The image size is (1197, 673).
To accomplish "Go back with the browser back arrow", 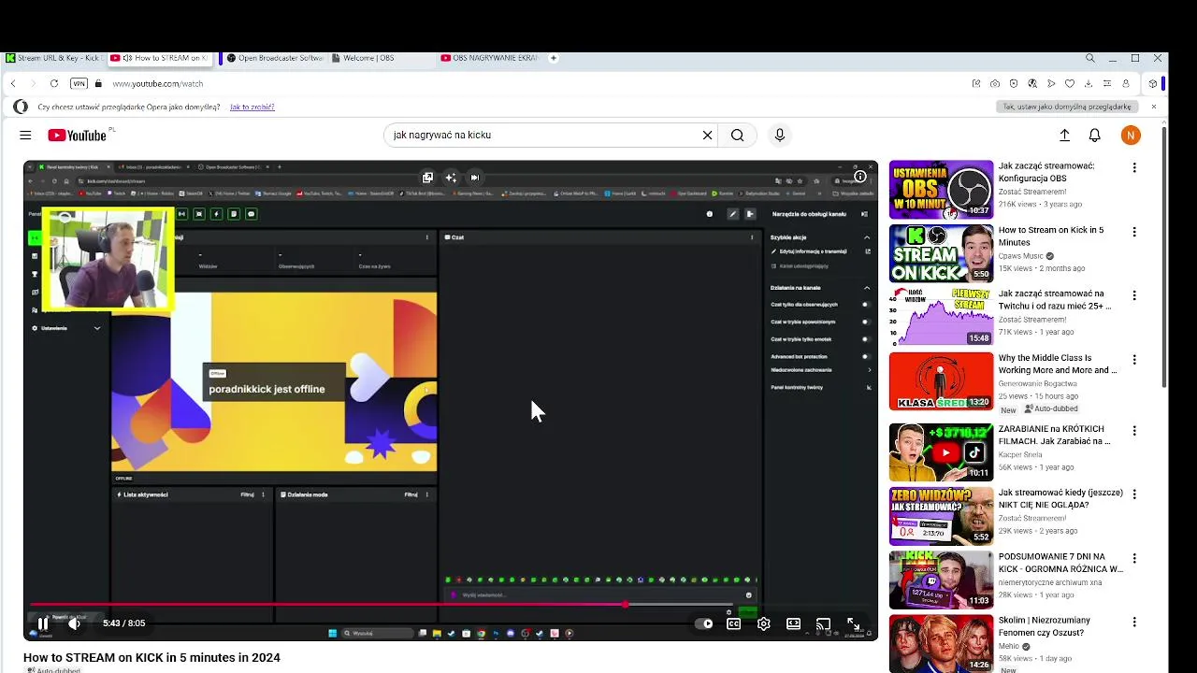I will point(13,83).
